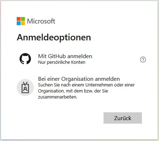
Task: Go back with the Zurück button
Action: (x=123, y=118)
